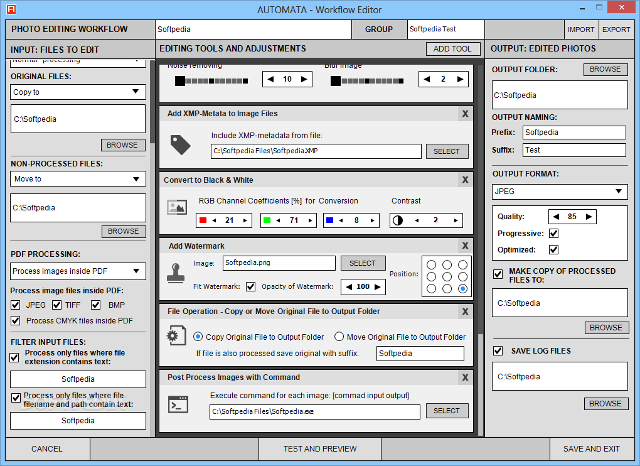This screenshot has height=466, width=640.
Task: Increase blur image value arrow
Action: pos(461,79)
